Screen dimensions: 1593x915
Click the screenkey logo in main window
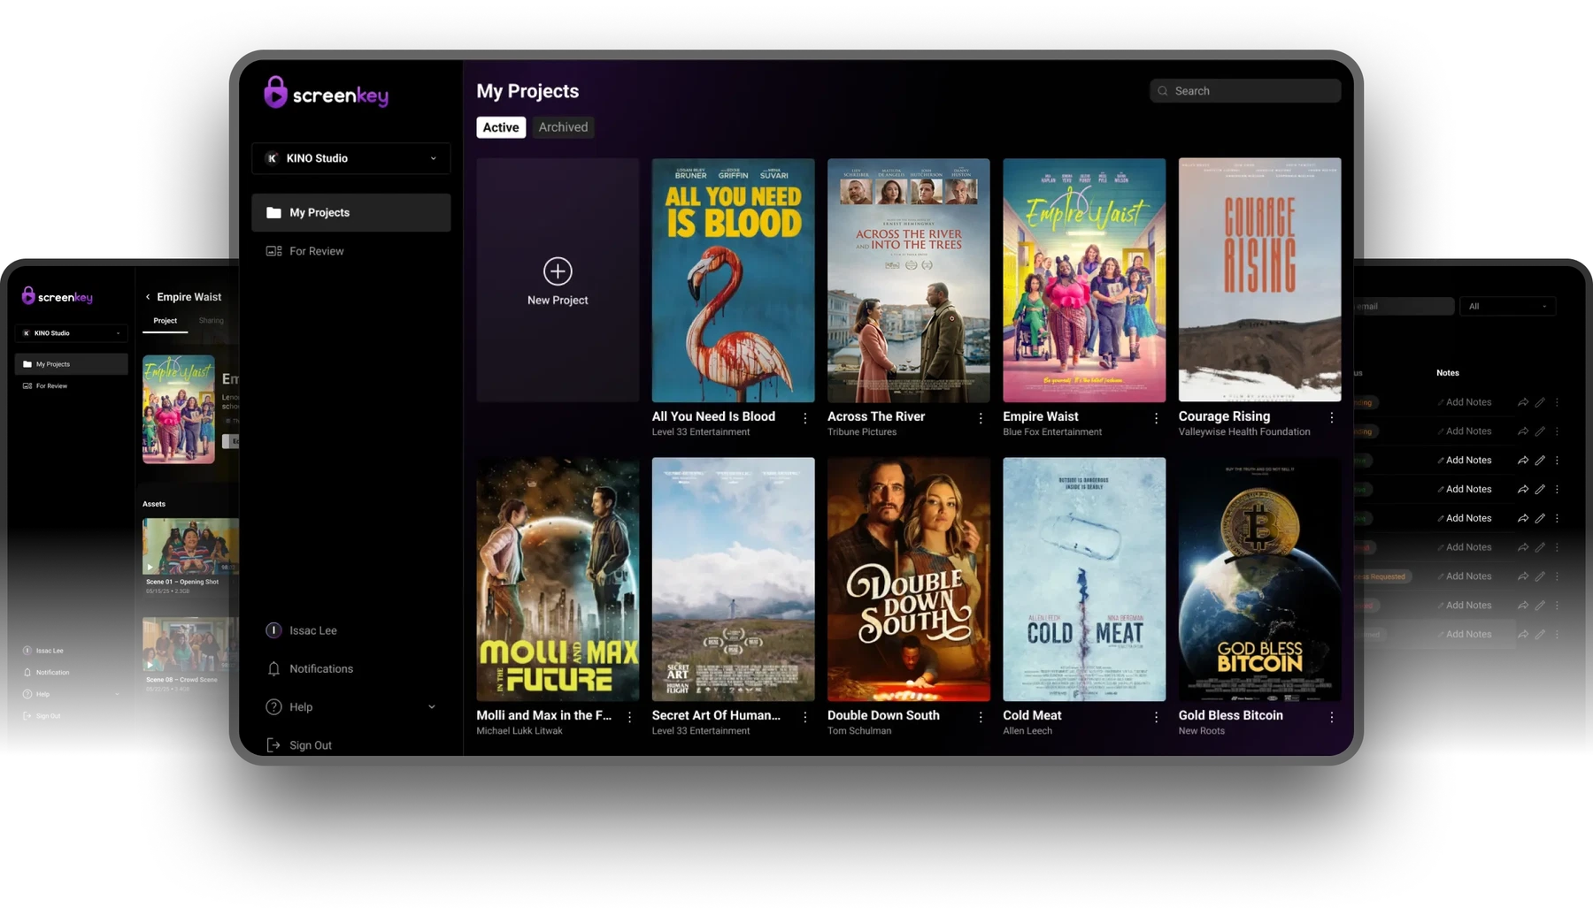[x=327, y=93]
